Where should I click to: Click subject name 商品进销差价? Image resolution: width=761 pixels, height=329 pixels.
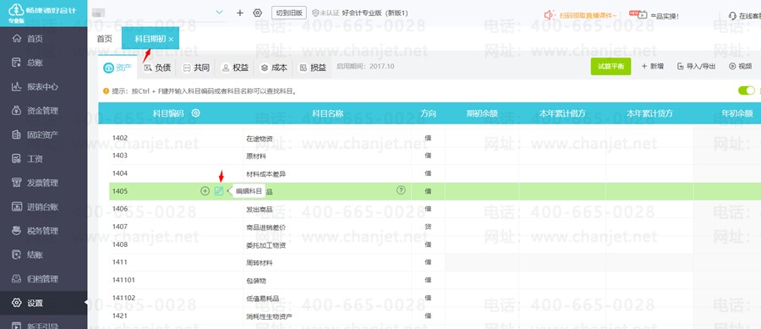click(x=266, y=228)
